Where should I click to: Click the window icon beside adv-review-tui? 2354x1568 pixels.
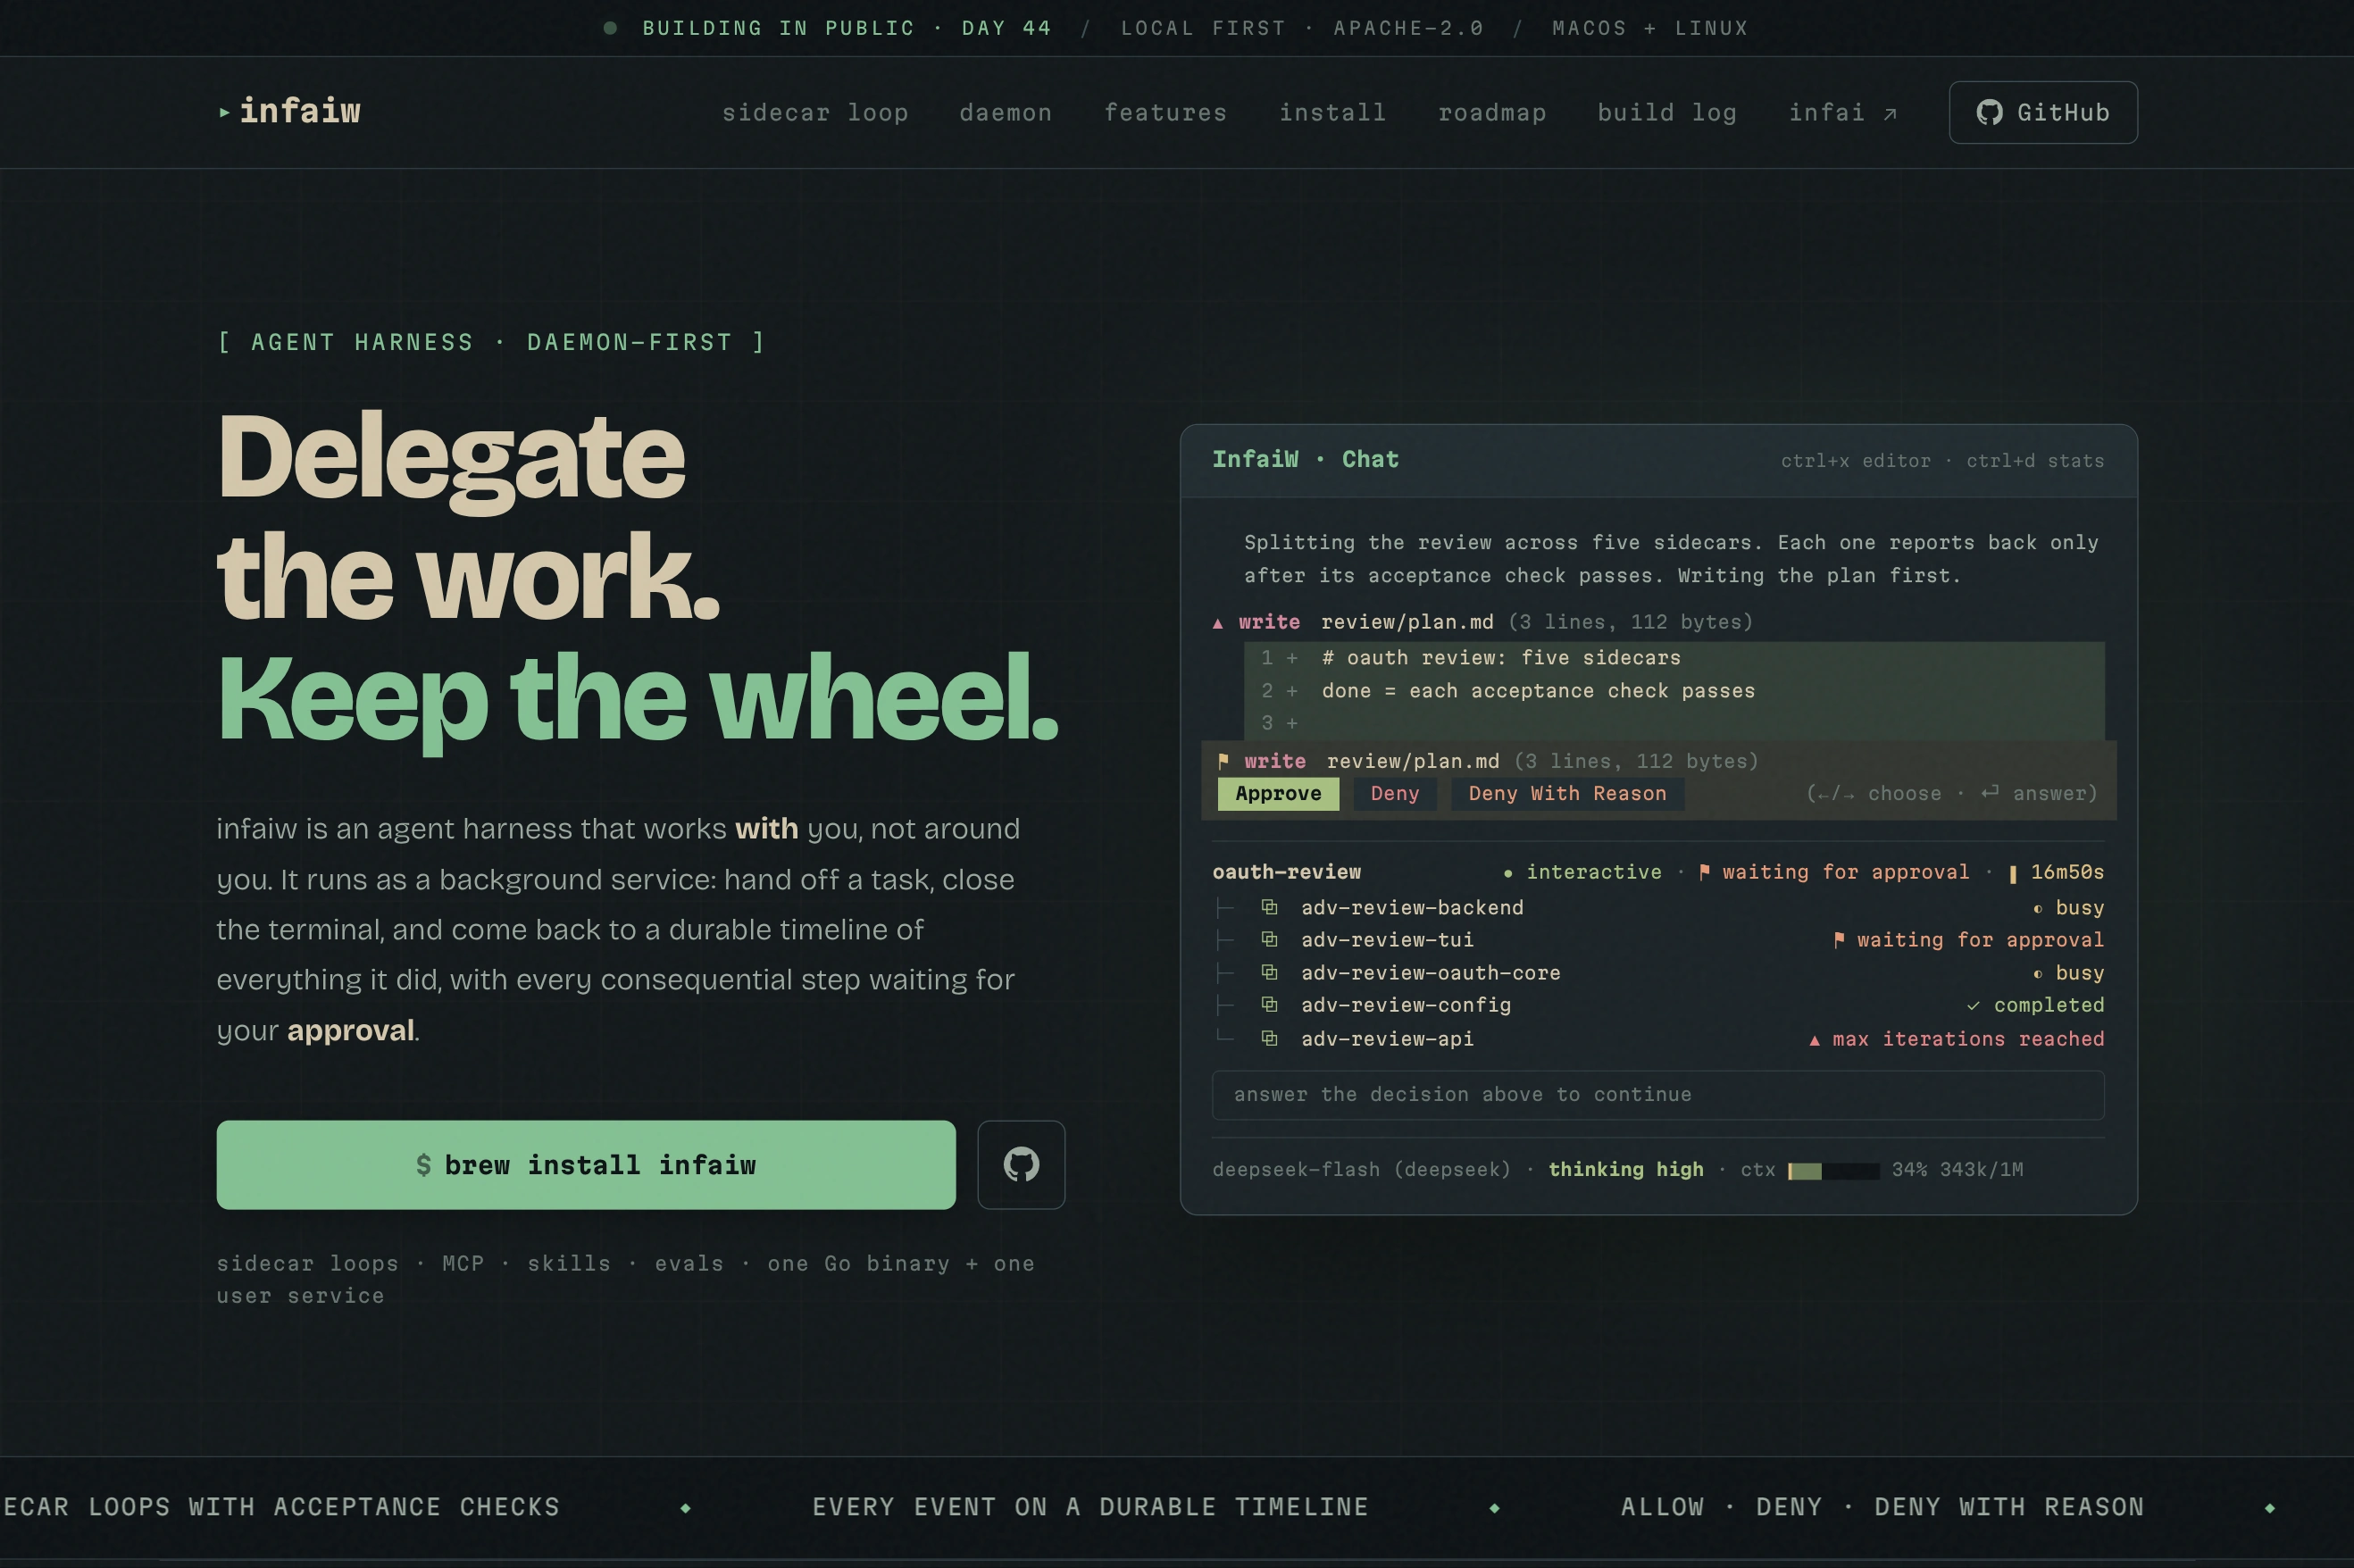(1269, 940)
